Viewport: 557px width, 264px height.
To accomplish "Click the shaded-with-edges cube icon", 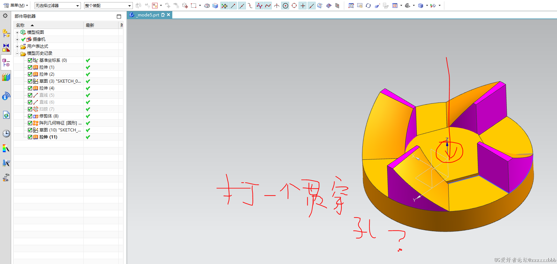I will point(215,6).
